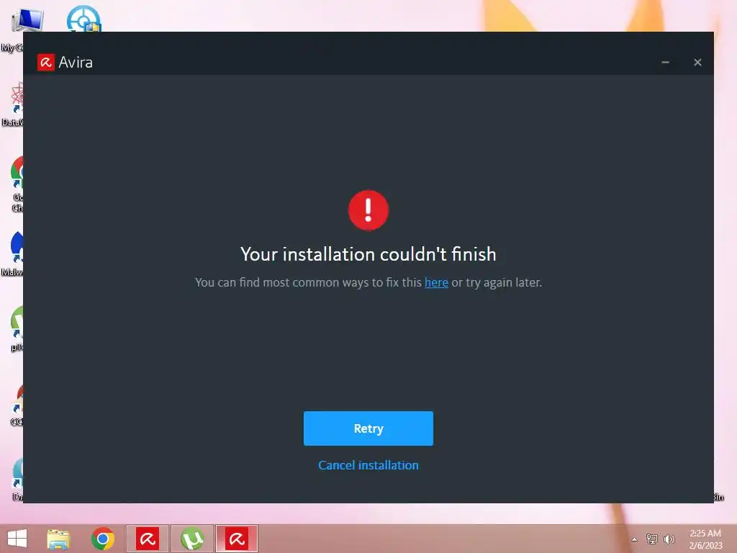Open File Explorer from the taskbar
737x553 pixels.
[x=58, y=539]
